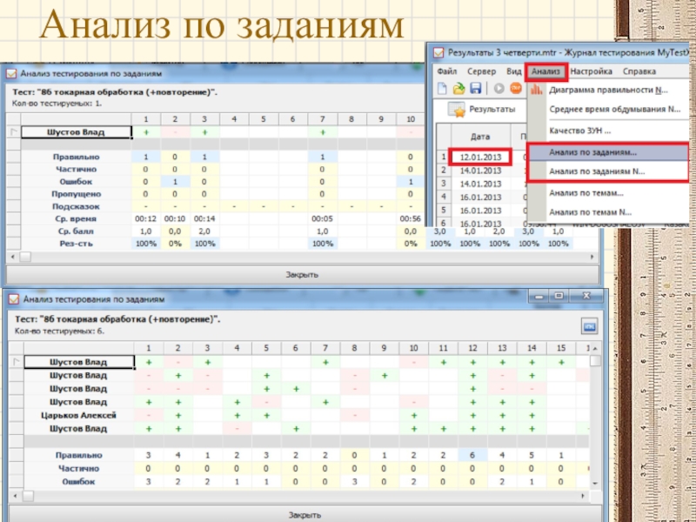Click the Save diskette toolbar icon
Image resolution: width=696 pixels, height=522 pixels.
(x=475, y=89)
